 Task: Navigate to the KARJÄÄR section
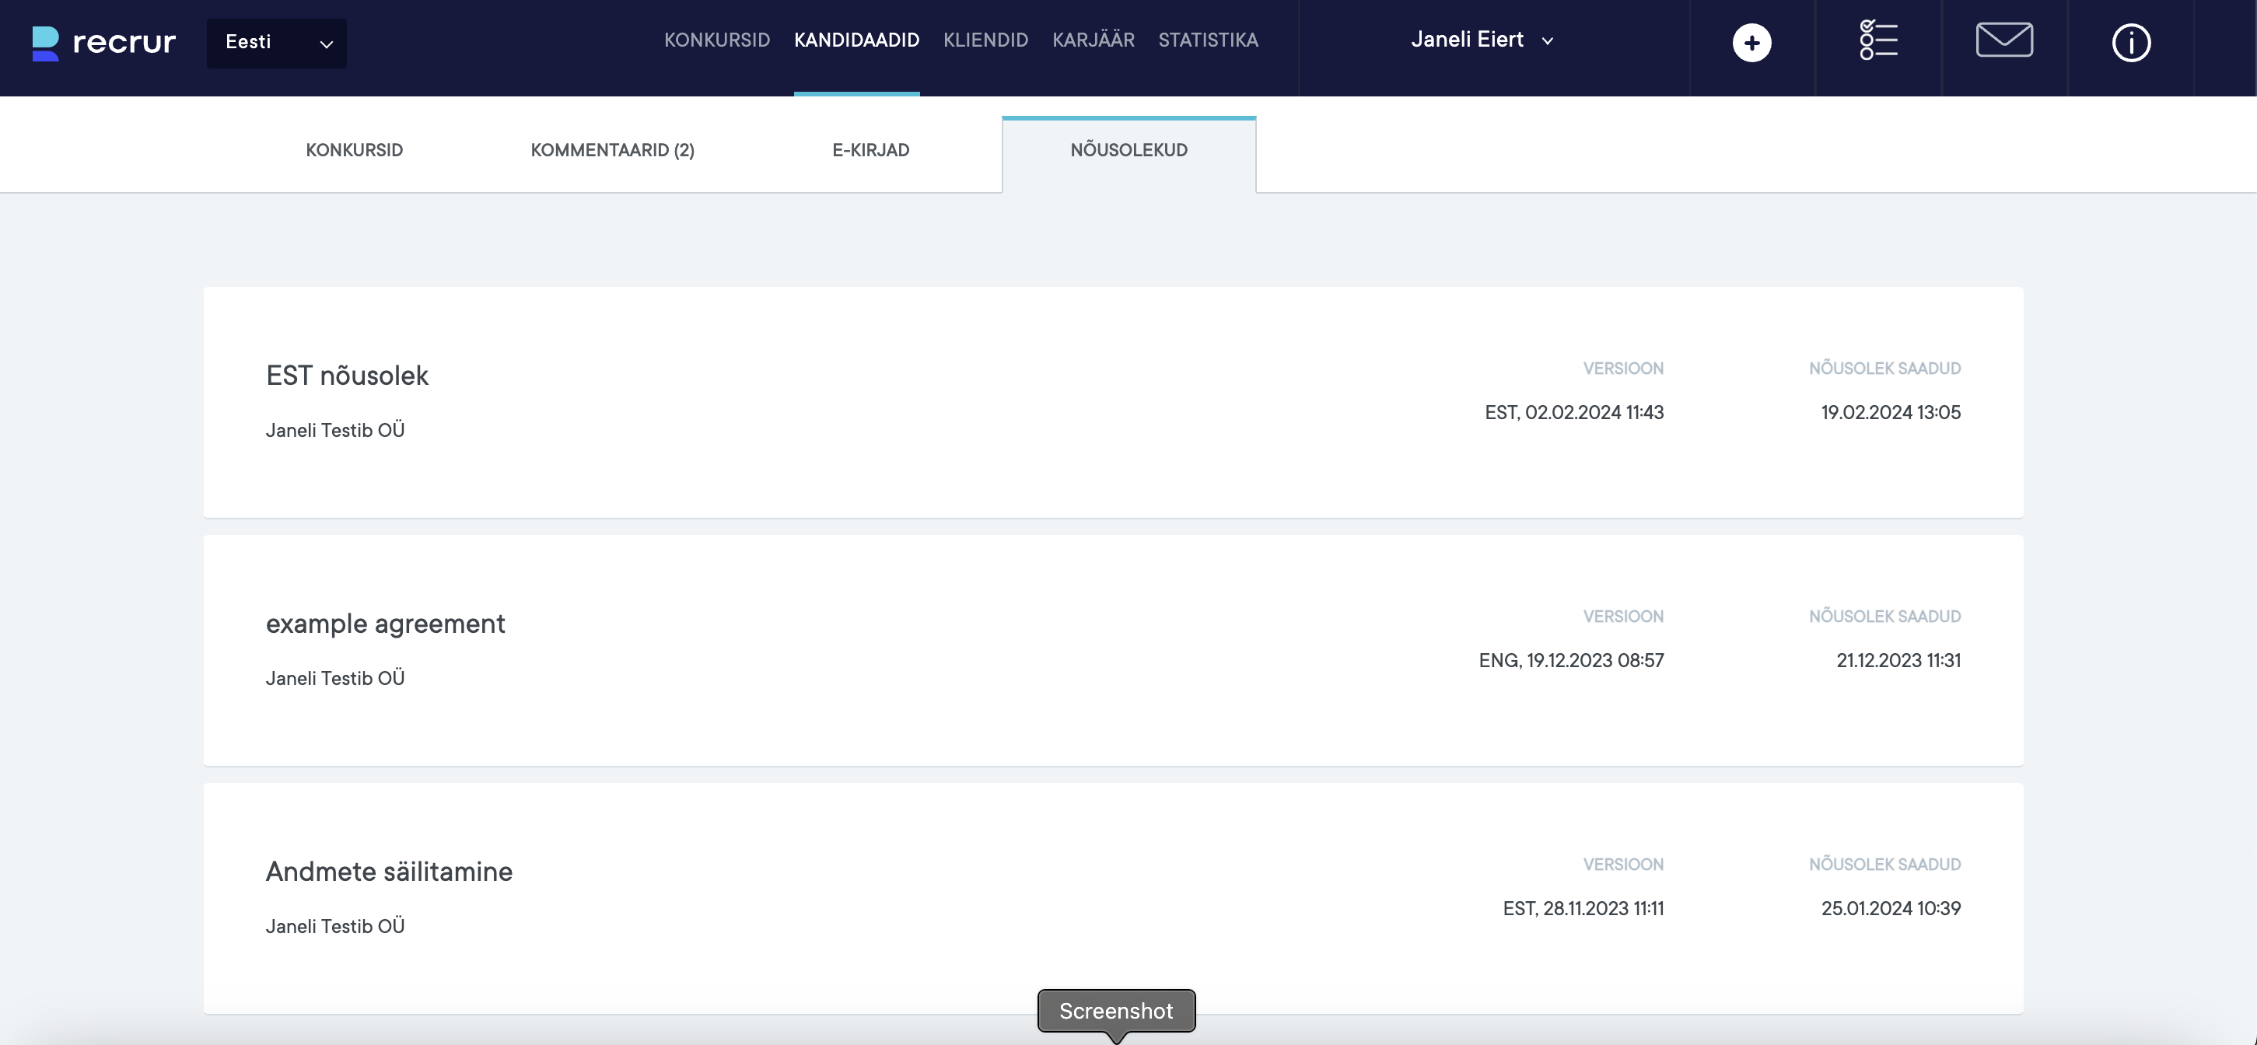click(1093, 40)
